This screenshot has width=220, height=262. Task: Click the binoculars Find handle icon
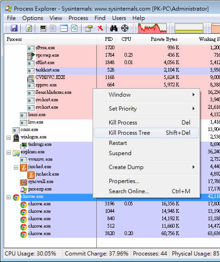click(x=114, y=28)
